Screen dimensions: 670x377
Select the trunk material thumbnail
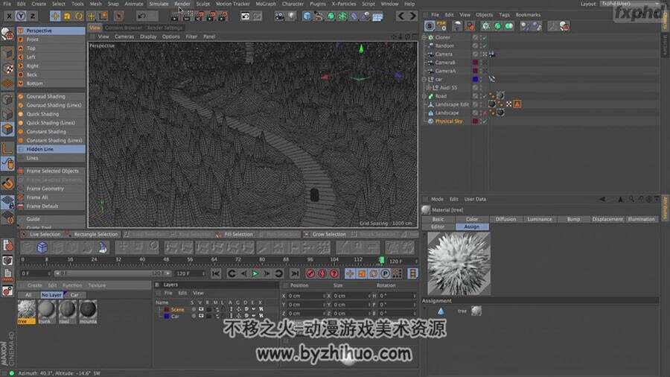point(47,311)
